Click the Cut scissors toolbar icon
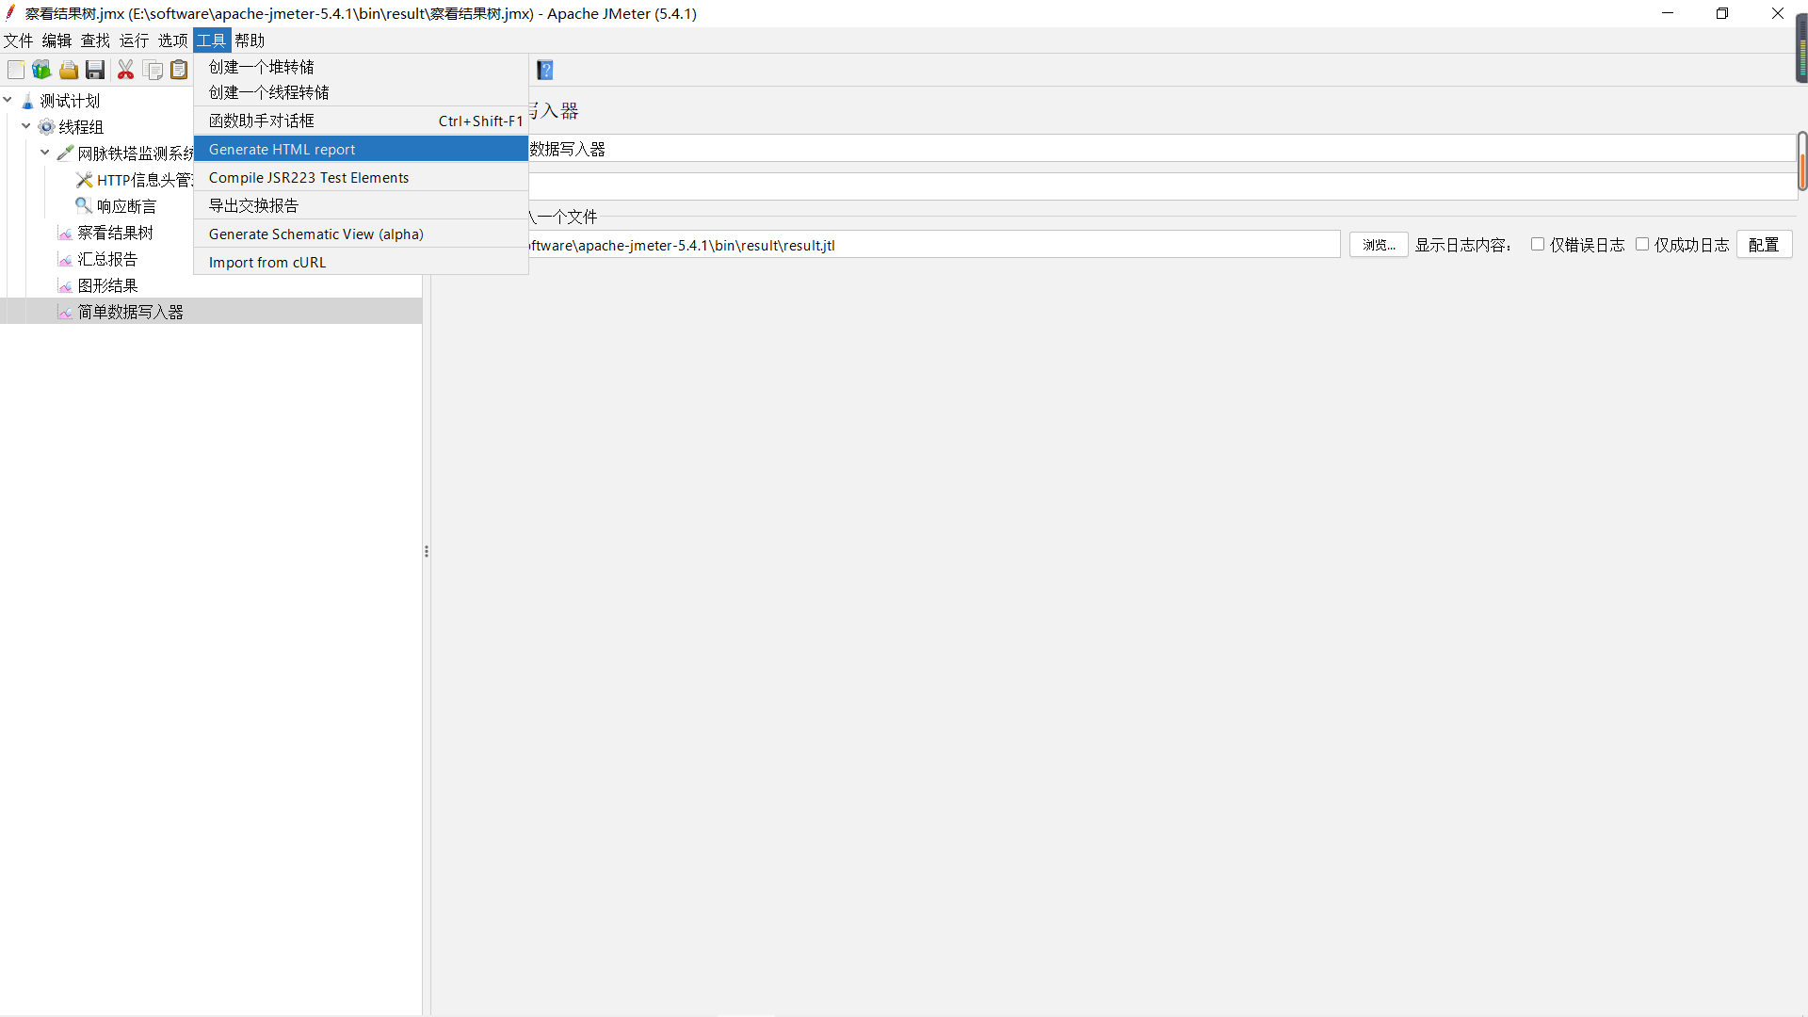This screenshot has width=1808, height=1017. (x=125, y=70)
